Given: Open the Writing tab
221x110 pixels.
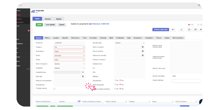Looking at the screenshot, I should click(47, 38).
